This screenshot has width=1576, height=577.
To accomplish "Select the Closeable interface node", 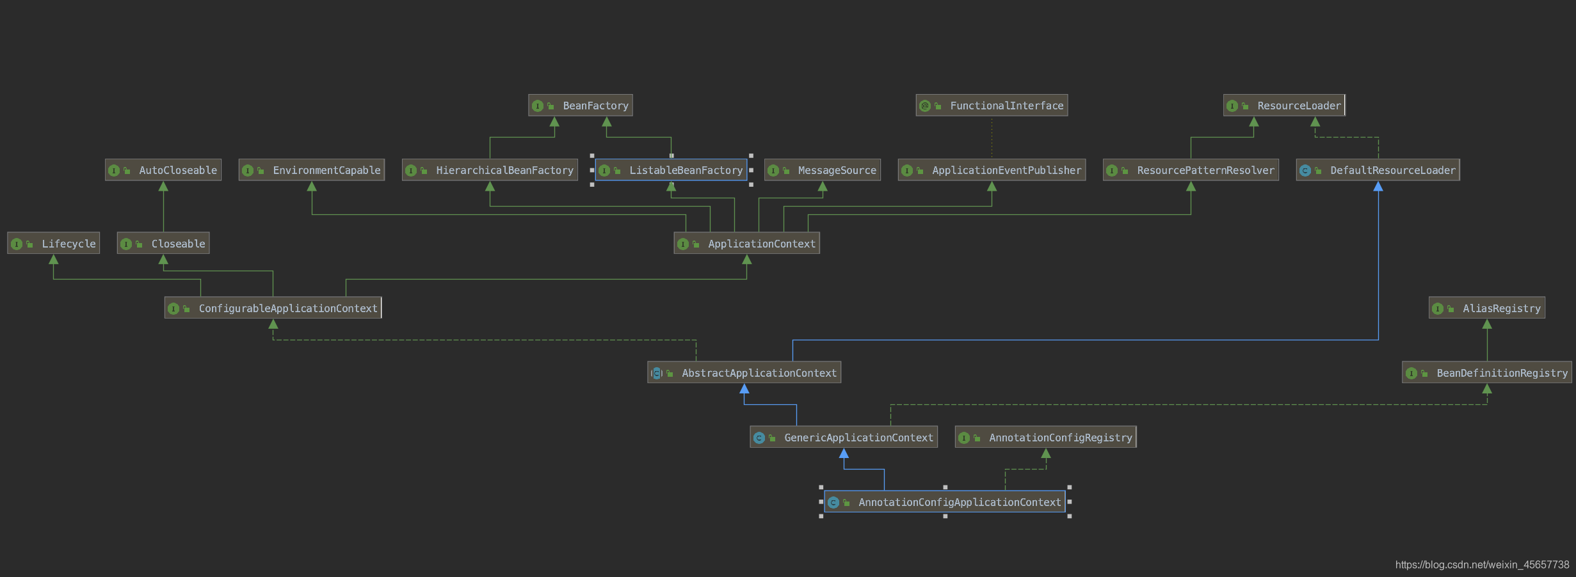I will 163,244.
